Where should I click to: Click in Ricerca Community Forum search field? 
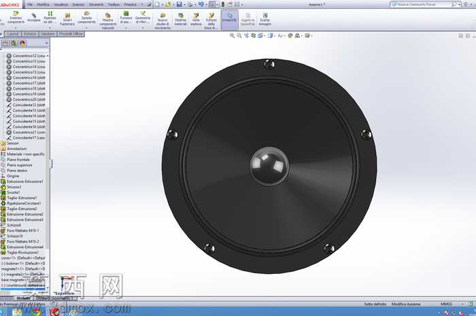424,5
